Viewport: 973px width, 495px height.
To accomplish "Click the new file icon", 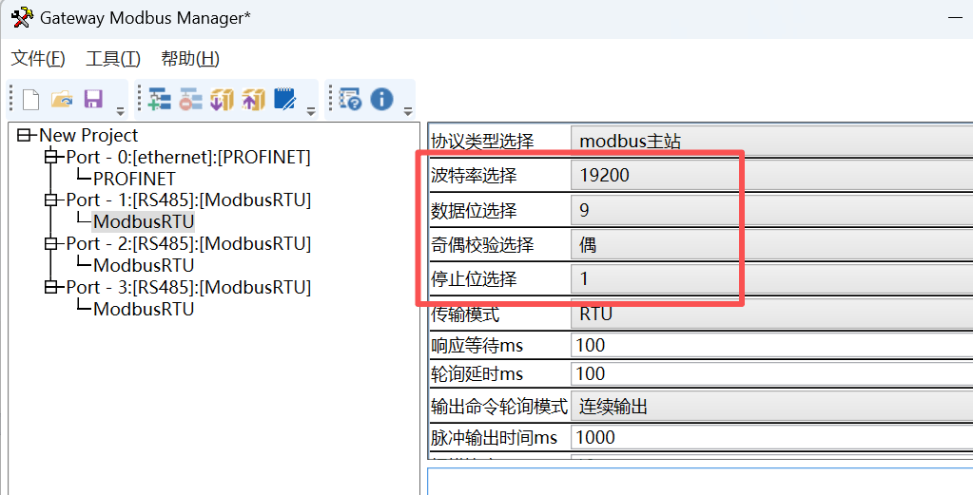I will pos(30,99).
